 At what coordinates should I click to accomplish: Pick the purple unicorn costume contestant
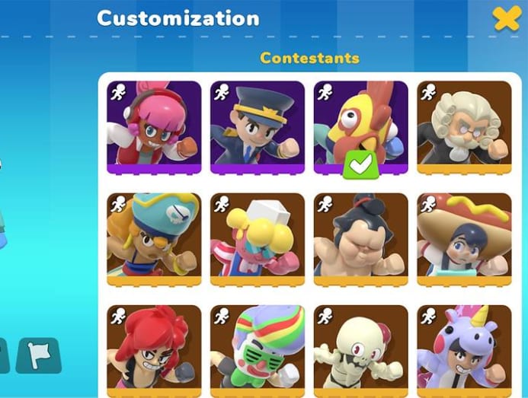click(464, 352)
